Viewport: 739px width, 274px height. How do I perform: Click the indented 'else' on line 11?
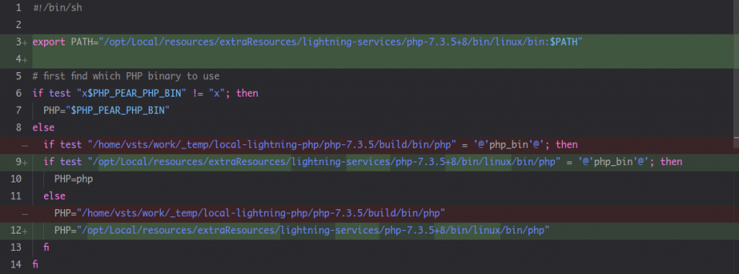click(54, 196)
